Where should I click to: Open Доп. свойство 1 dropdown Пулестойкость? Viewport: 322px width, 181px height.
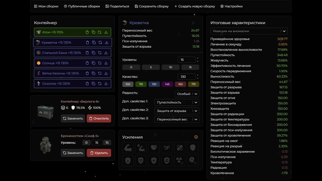coord(177,102)
